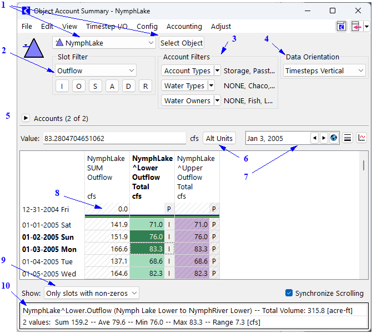Step to the next timestep with right arrow
Screen dimensions: 372x333
[x=324, y=138]
